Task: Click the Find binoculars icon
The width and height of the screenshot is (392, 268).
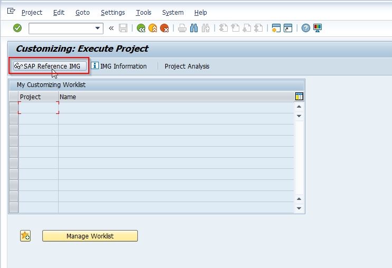Action: pos(194,28)
